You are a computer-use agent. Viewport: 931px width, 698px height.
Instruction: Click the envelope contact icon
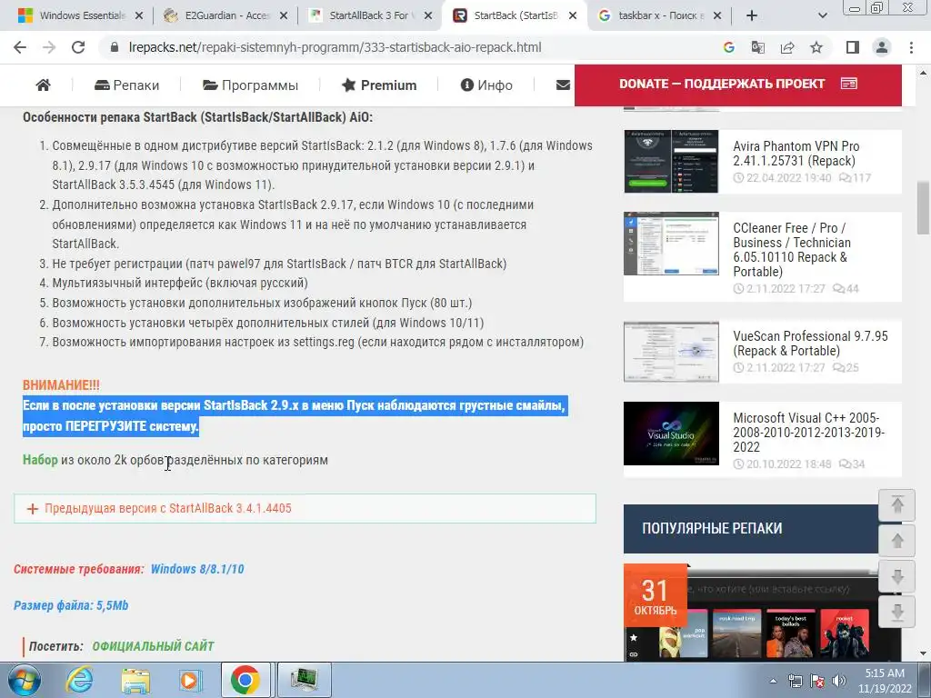[x=563, y=85]
